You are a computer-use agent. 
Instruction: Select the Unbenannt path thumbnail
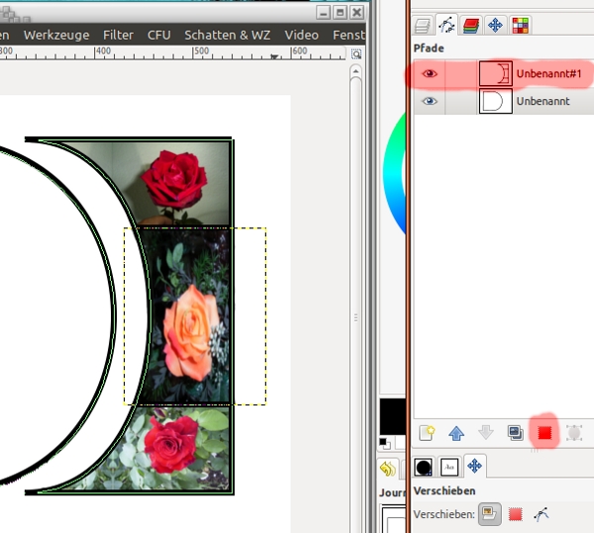point(496,101)
